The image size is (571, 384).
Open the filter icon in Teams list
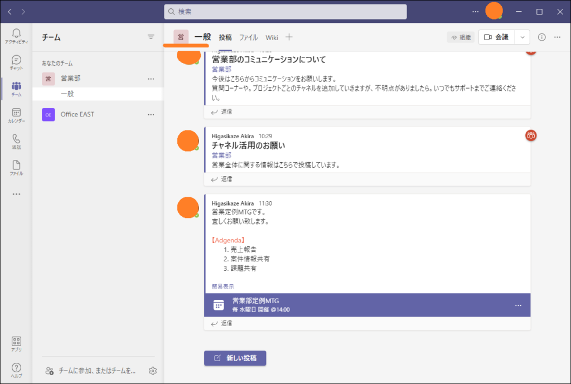coord(151,37)
